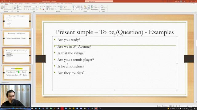Viewport: 197px width, 110px height.
Task: Switch to the Shape Format tab
Action: click(x=68, y=4)
